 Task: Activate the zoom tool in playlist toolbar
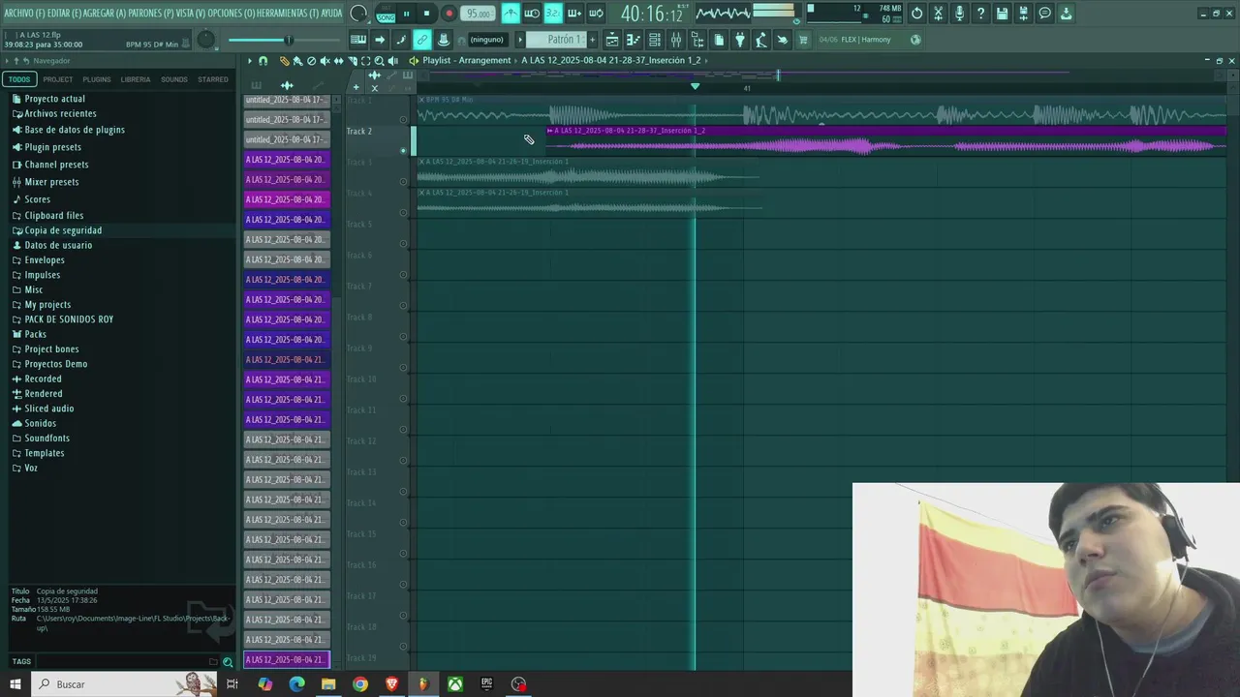click(x=379, y=60)
